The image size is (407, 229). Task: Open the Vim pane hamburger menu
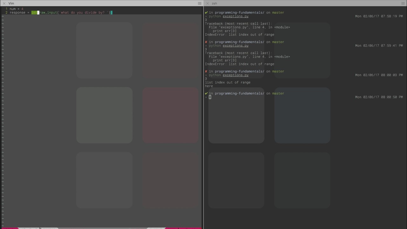(200, 3)
